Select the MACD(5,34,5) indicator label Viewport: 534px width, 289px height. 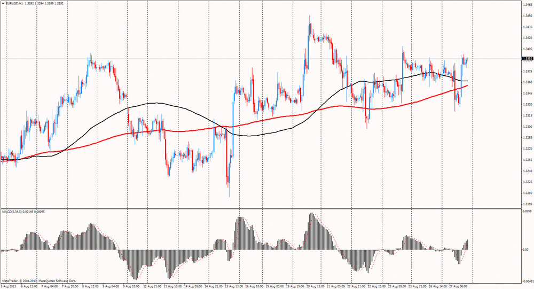(x=13, y=212)
